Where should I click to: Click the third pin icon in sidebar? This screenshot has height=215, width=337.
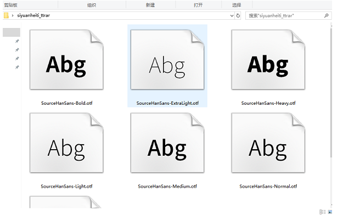coord(17,59)
